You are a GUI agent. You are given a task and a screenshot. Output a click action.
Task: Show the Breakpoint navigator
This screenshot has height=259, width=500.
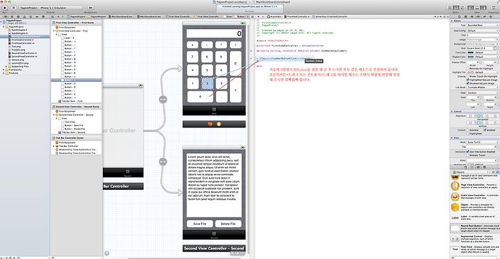[37, 17]
